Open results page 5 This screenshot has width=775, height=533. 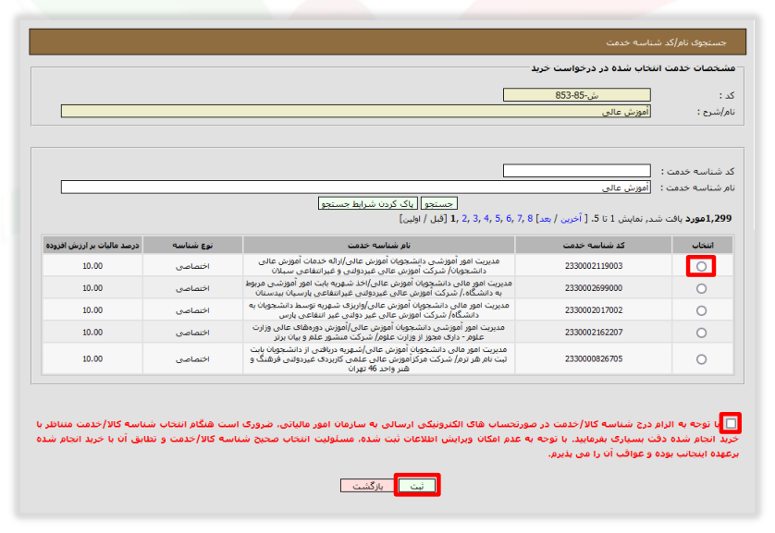pos(498,219)
